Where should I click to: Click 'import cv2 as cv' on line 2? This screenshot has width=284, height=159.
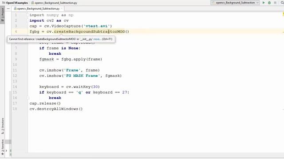pyautogui.click(x=49, y=21)
